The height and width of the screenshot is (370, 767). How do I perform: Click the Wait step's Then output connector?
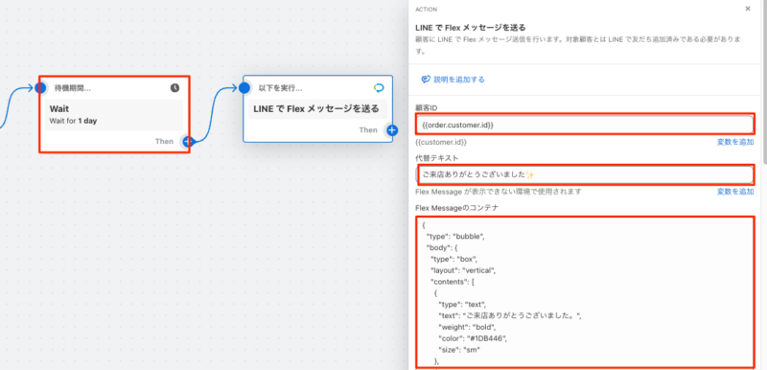click(188, 142)
